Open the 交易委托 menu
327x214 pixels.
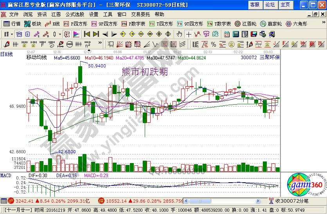pos(140,14)
